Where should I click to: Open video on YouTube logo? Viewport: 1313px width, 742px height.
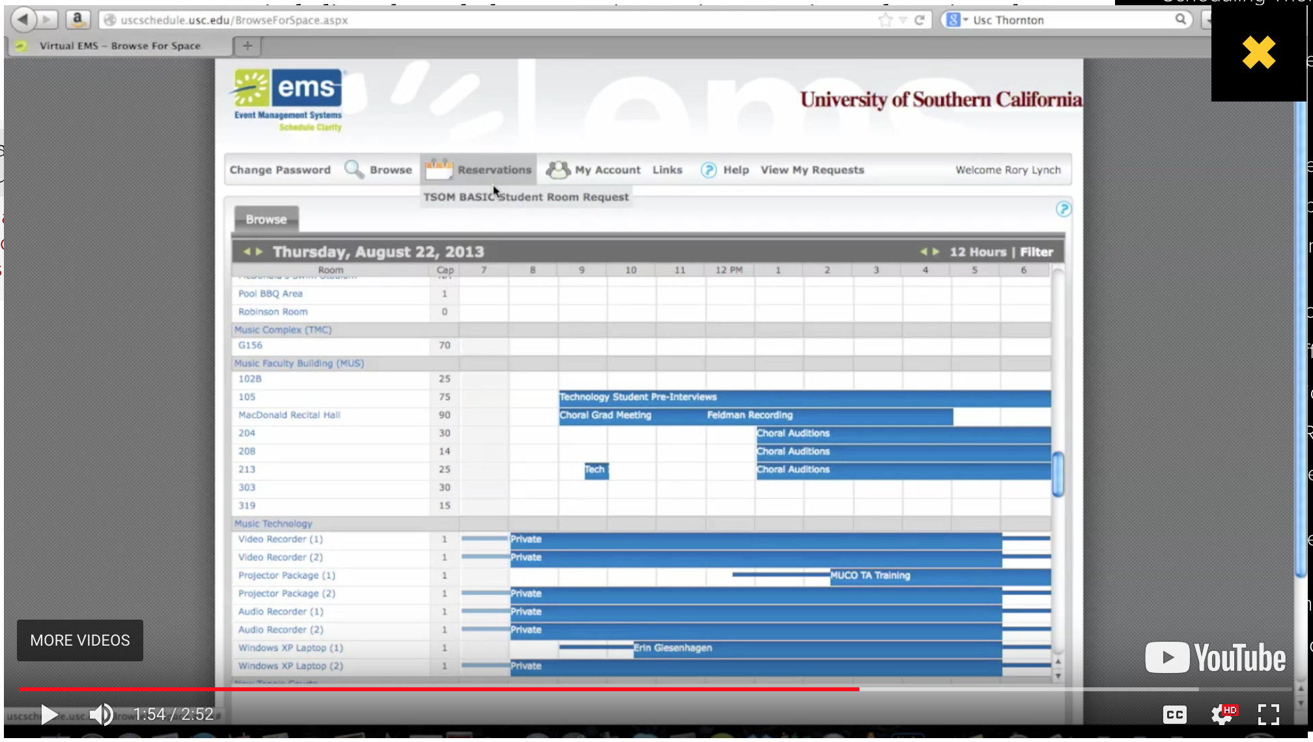1215,657
